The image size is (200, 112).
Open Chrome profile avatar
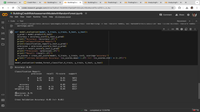[192, 8]
